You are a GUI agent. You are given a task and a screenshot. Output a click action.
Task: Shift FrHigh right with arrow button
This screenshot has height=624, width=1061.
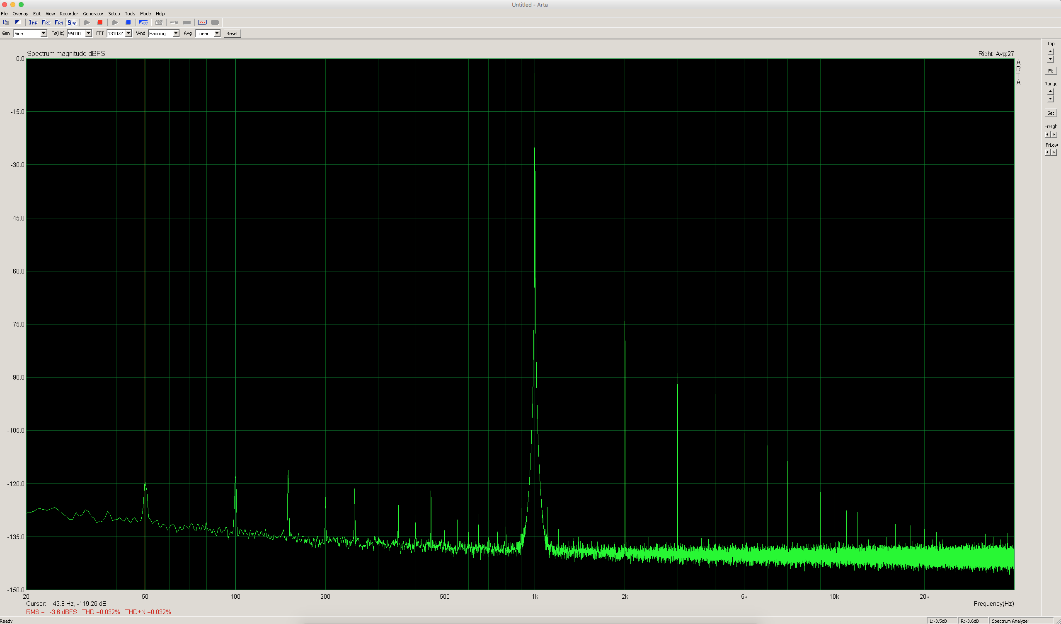[x=1054, y=135]
